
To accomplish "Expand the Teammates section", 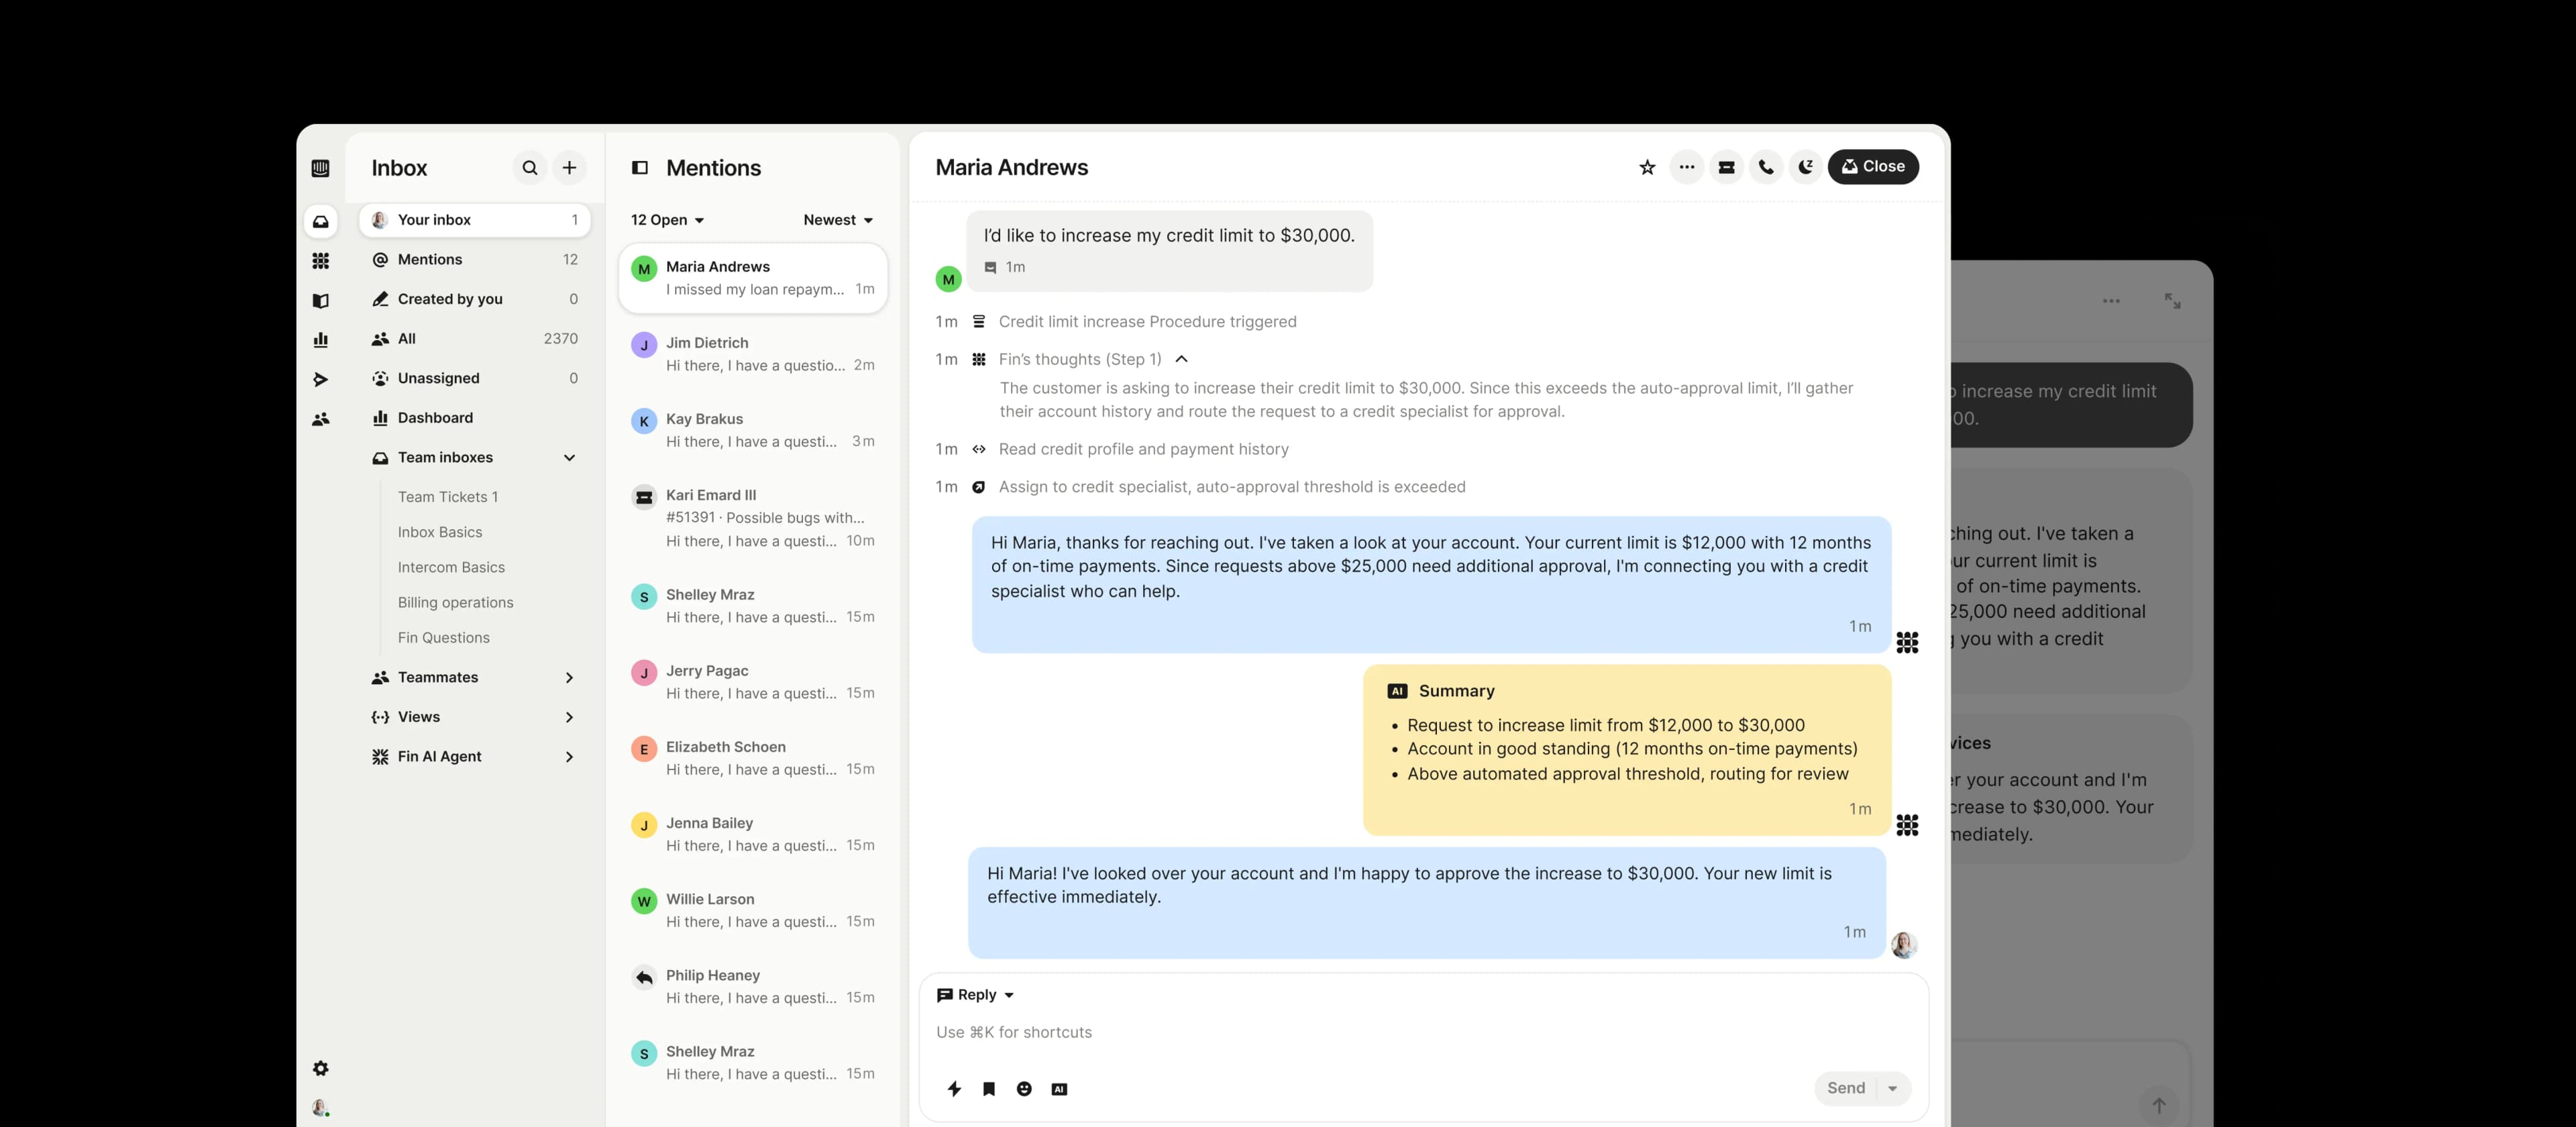I will coord(569,678).
